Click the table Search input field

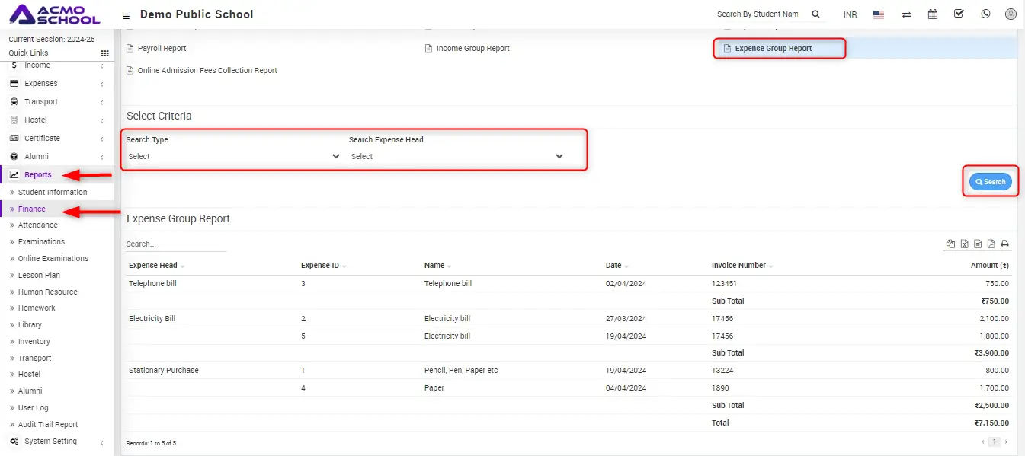175,244
